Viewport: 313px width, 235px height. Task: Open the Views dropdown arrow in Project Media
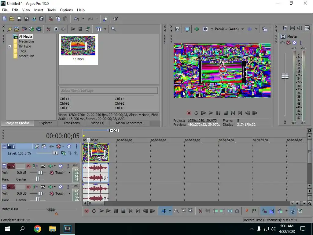pyautogui.click(x=105, y=29)
